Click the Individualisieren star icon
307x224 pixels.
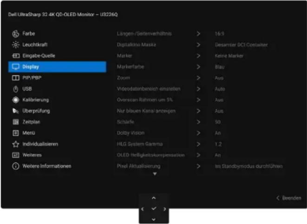pyautogui.click(x=16, y=144)
